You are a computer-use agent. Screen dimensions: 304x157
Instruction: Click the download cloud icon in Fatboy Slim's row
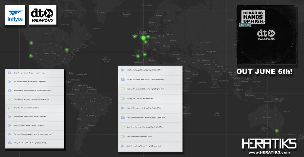click(123, 79)
